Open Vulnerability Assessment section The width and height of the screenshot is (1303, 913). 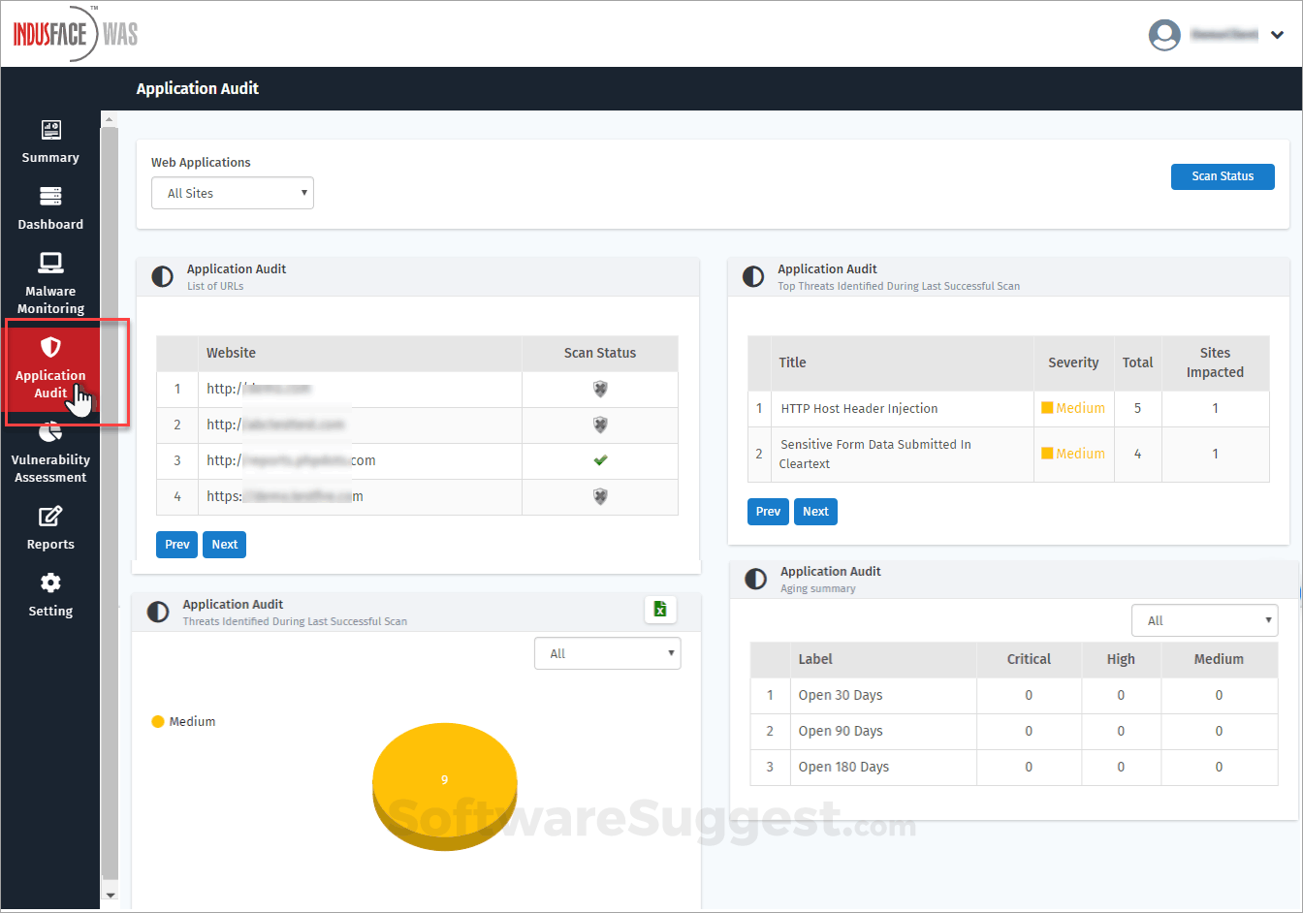coord(50,454)
